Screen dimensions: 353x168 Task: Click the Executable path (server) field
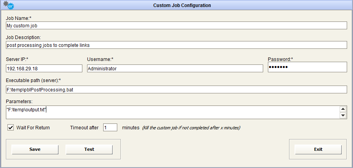pyautogui.click(x=176, y=90)
